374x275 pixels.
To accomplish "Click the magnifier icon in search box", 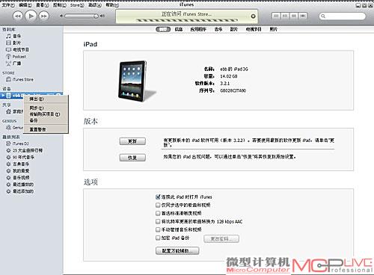I will pos(323,16).
